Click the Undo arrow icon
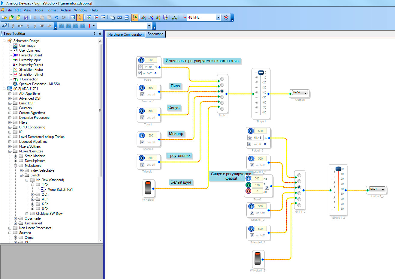This screenshot has height=279, width=395. coord(56,17)
